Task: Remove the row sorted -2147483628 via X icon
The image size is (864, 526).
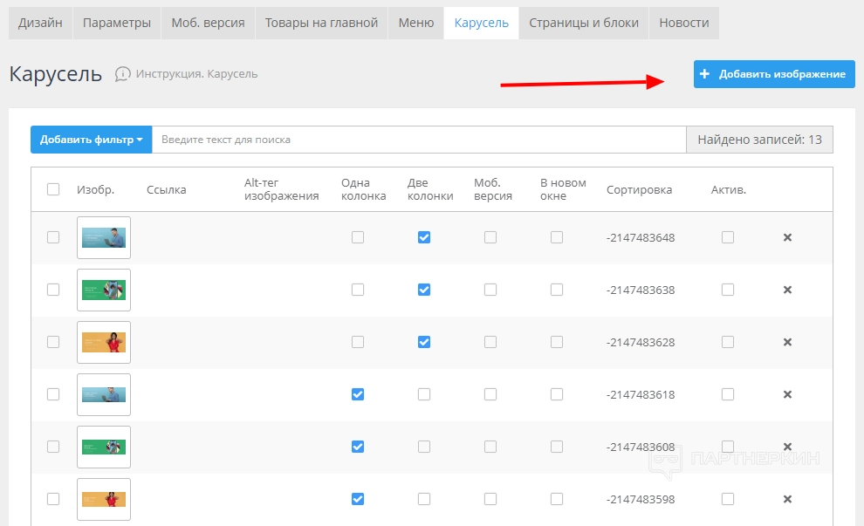Action: click(x=787, y=342)
